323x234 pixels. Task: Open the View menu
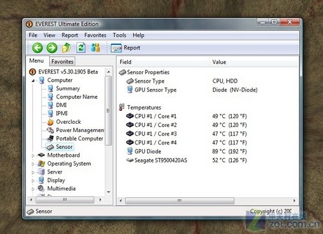click(x=49, y=35)
